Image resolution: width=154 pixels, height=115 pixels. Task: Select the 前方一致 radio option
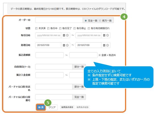100,21
